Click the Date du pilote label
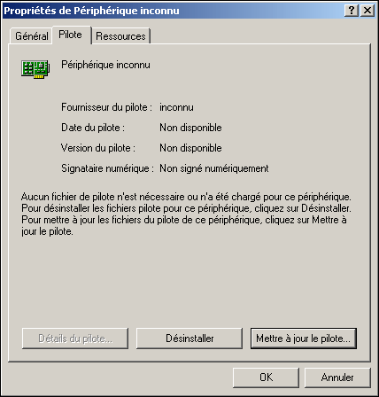The height and width of the screenshot is (397, 379). pos(93,128)
